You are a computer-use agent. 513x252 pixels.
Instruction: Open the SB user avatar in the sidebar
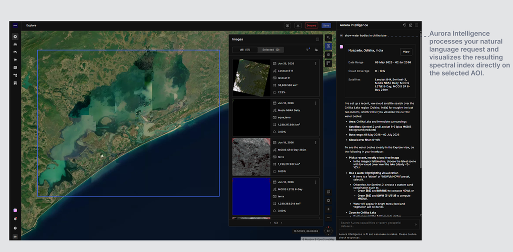[x=15, y=236]
